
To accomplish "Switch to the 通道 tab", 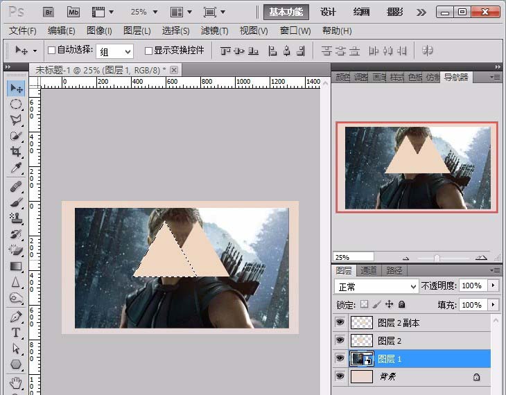I will pyautogui.click(x=369, y=270).
